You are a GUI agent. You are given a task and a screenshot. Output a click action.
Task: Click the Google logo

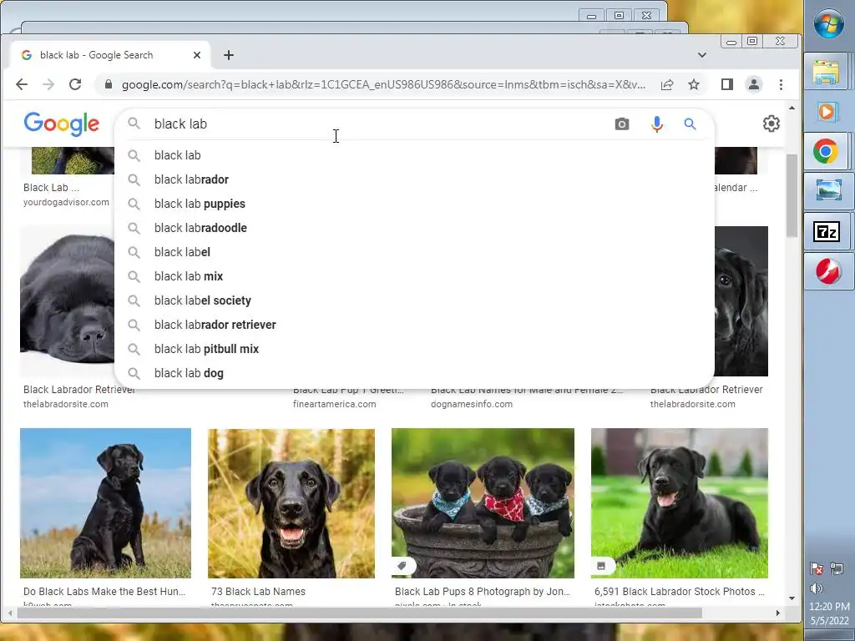[x=62, y=124]
